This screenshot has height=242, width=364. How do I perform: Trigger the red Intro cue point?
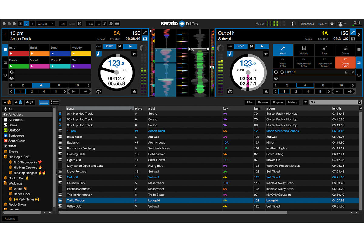[x=19, y=54]
